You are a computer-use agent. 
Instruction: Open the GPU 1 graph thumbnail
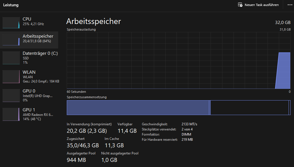pyautogui.click(x=11, y=114)
